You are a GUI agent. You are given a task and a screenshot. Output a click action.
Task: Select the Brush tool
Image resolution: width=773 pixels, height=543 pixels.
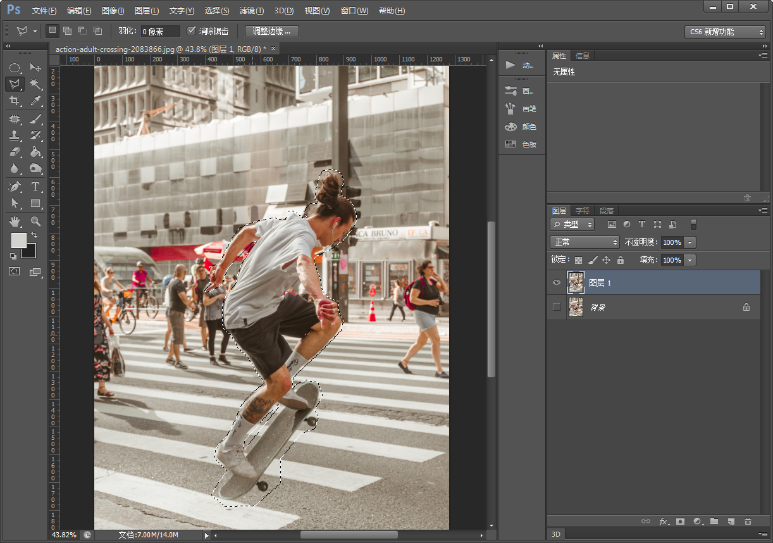[35, 119]
